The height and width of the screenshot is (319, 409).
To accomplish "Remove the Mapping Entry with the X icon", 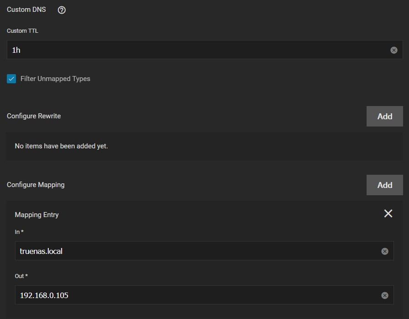I will pyautogui.click(x=388, y=213).
